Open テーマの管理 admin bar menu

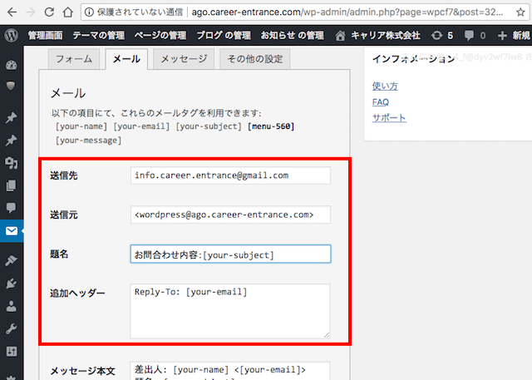[x=98, y=35]
